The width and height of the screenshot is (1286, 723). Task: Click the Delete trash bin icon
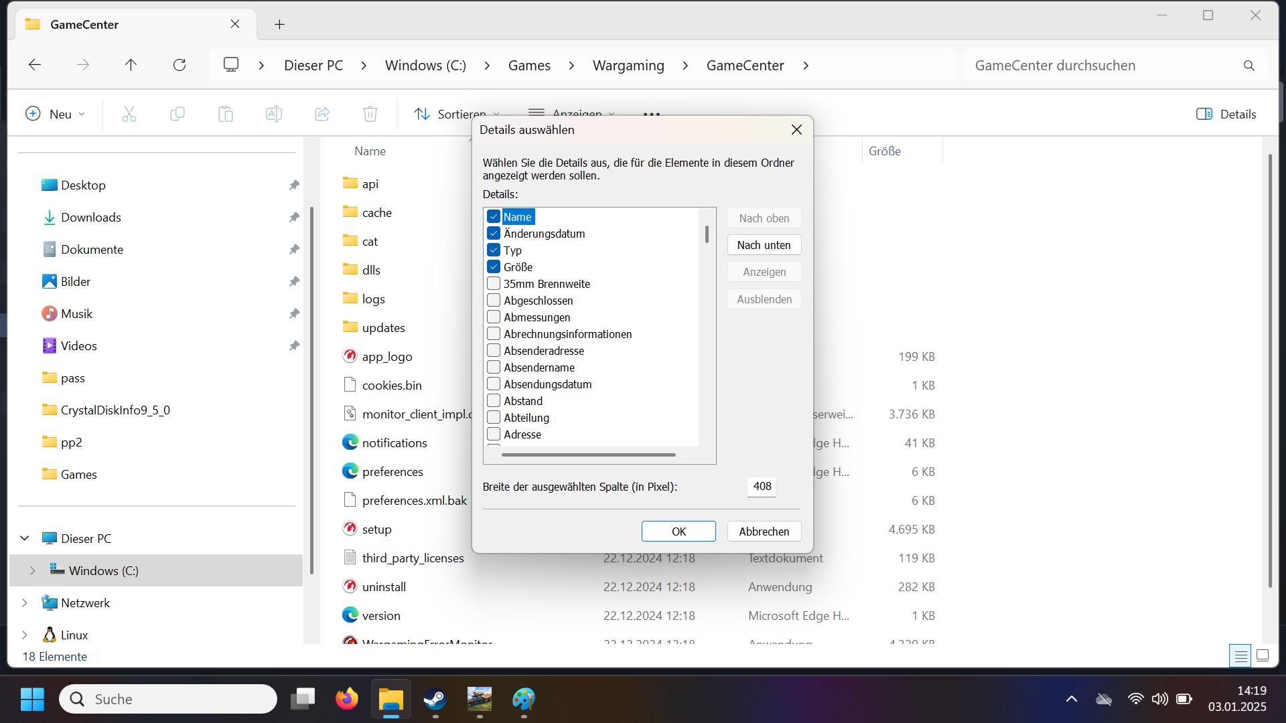coord(370,114)
